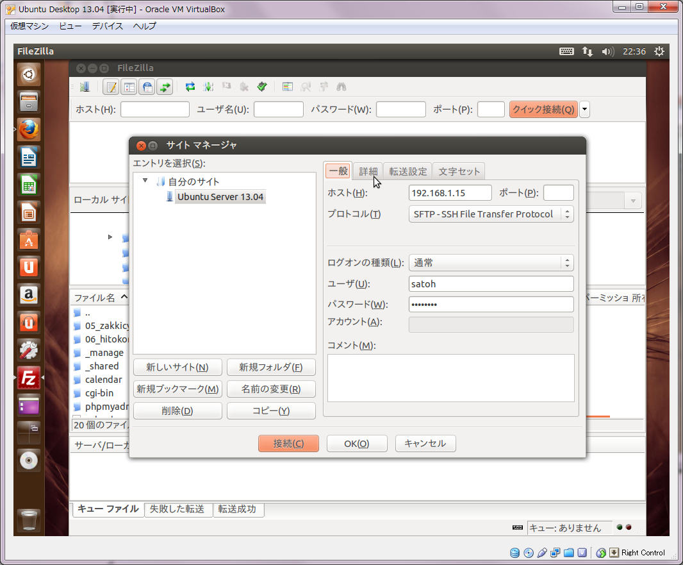Open quick connect history dropdown arrow

pyautogui.click(x=584, y=110)
